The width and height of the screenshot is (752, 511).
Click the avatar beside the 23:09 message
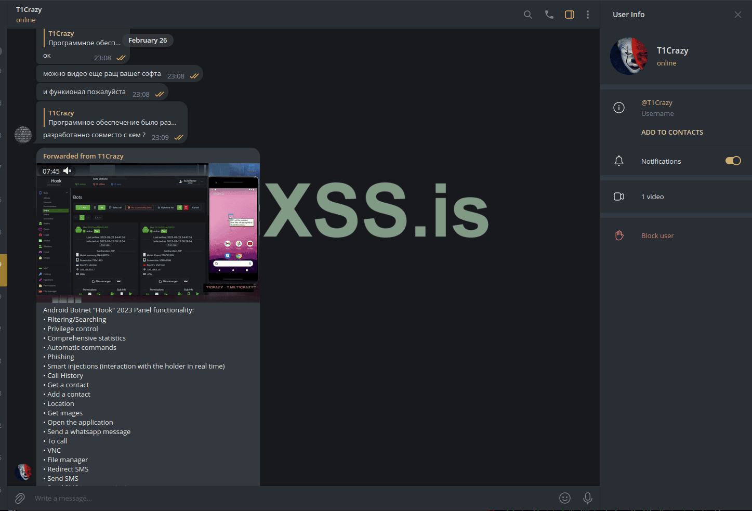pyautogui.click(x=23, y=135)
